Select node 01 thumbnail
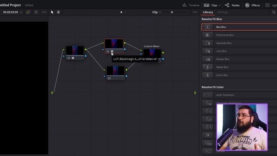Screen dimensions: 277x156 click(75, 50)
